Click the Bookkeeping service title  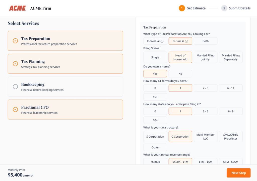(x=33, y=84)
